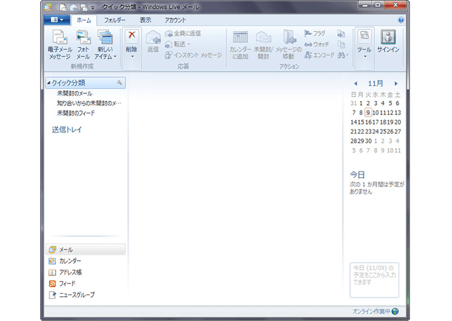Click the 電子メール メッセージ icon

click(60, 38)
